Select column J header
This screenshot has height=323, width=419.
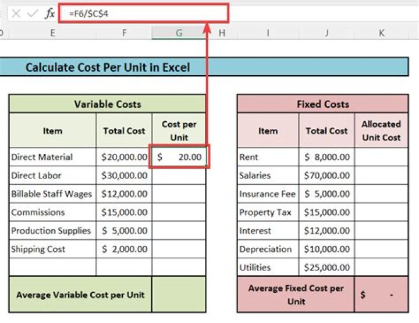pyautogui.click(x=326, y=33)
